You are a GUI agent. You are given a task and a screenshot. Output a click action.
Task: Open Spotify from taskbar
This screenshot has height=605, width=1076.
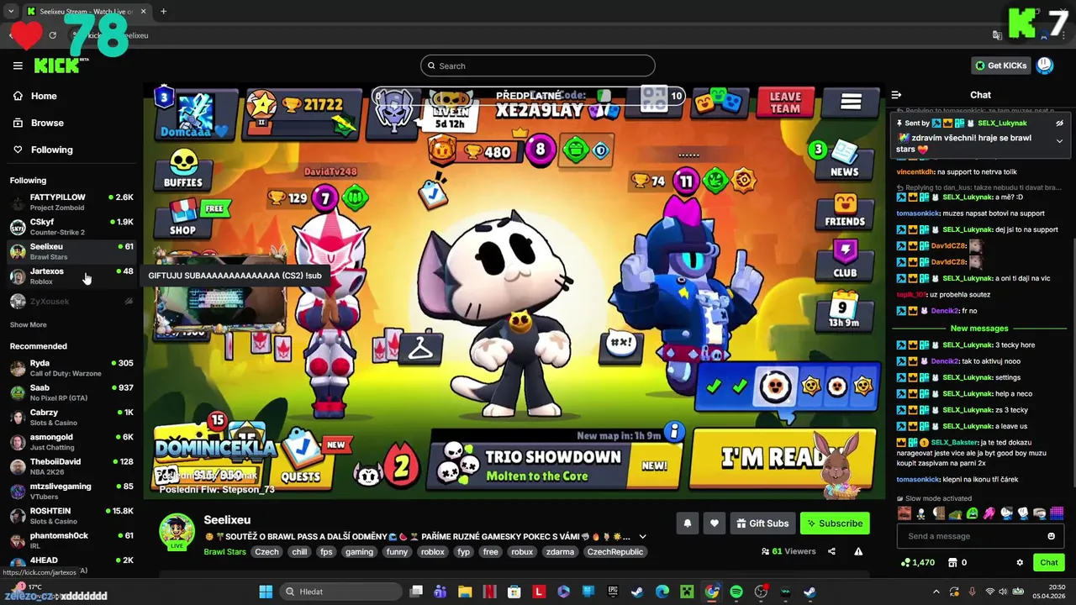click(x=736, y=592)
